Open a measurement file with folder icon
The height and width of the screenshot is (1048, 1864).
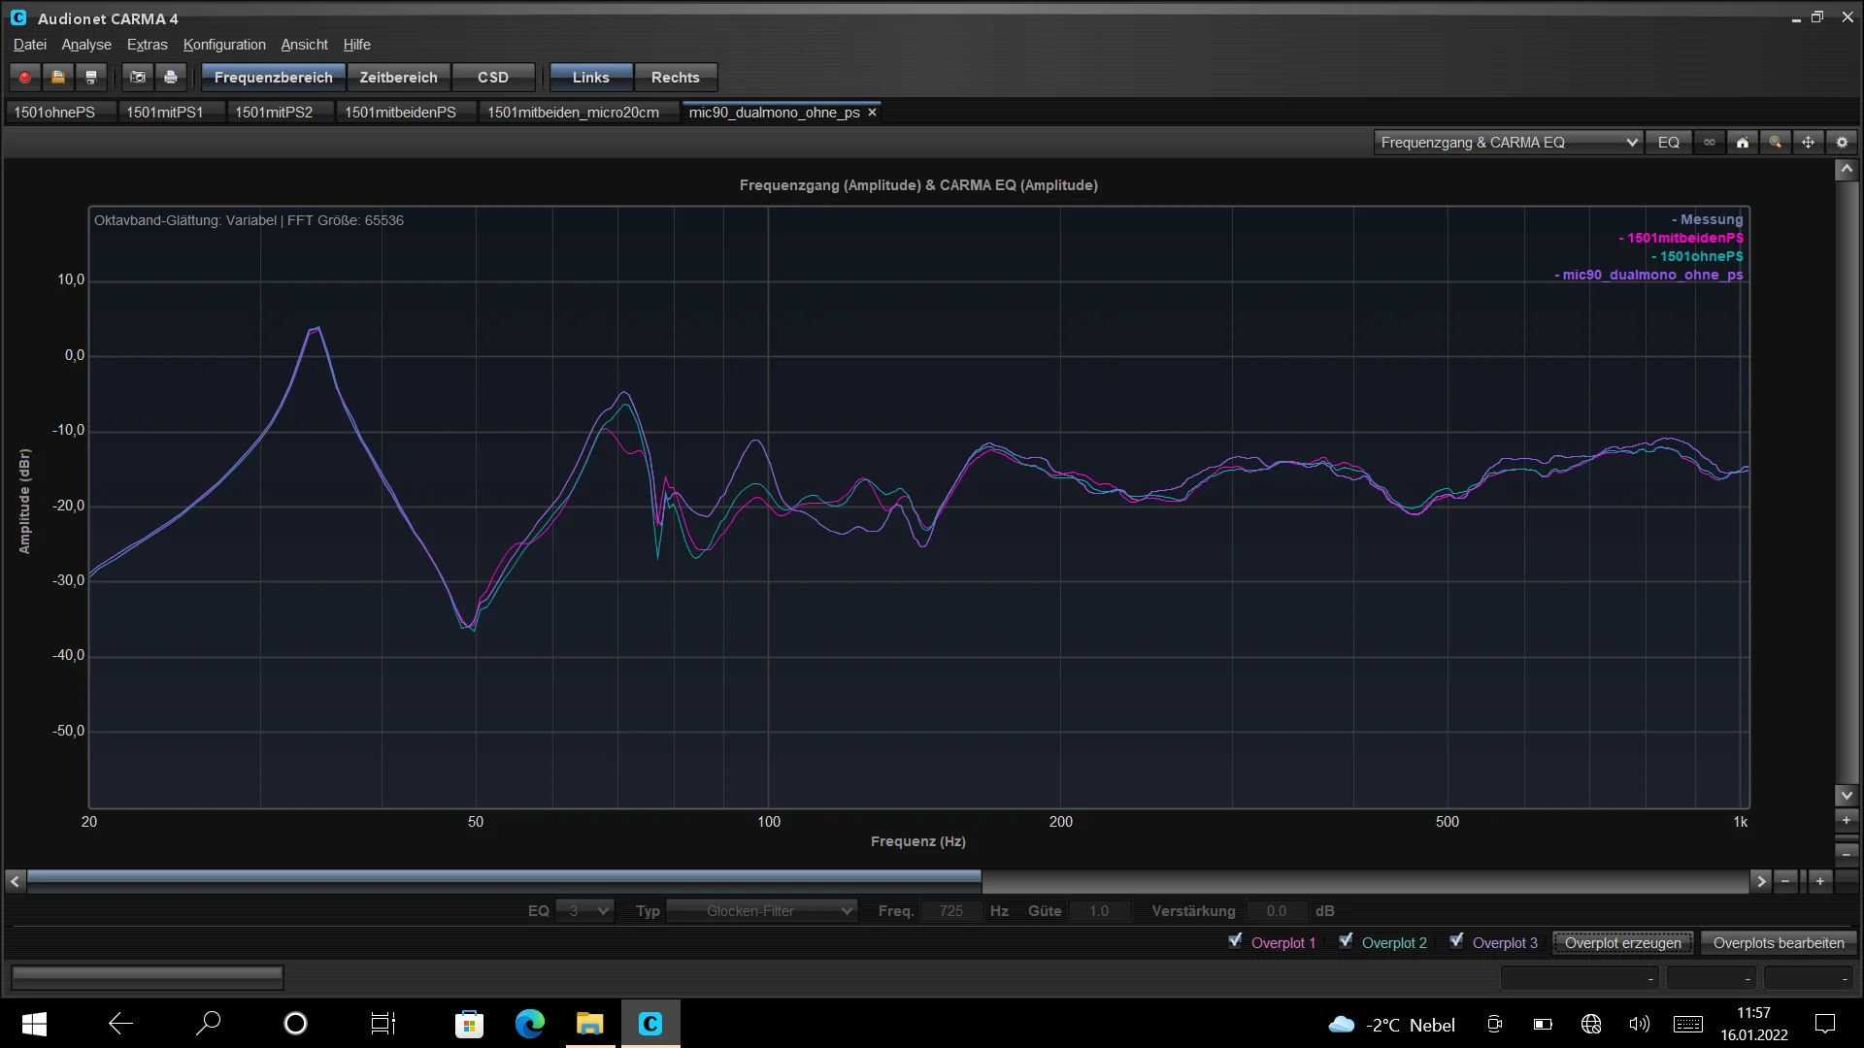tap(58, 78)
